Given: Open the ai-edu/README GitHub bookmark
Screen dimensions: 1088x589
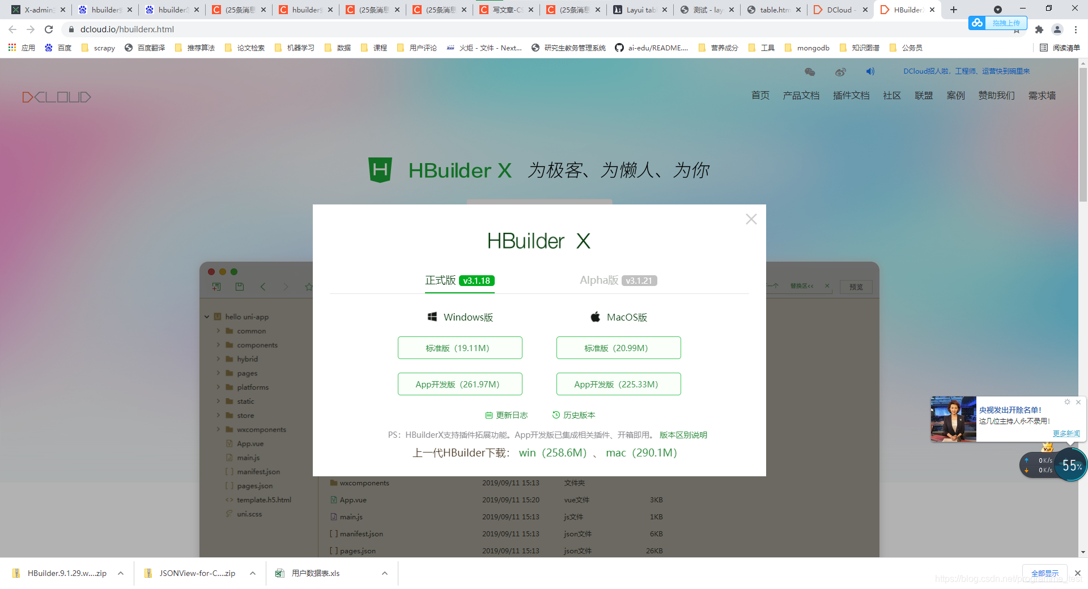Looking at the screenshot, I should coord(652,48).
